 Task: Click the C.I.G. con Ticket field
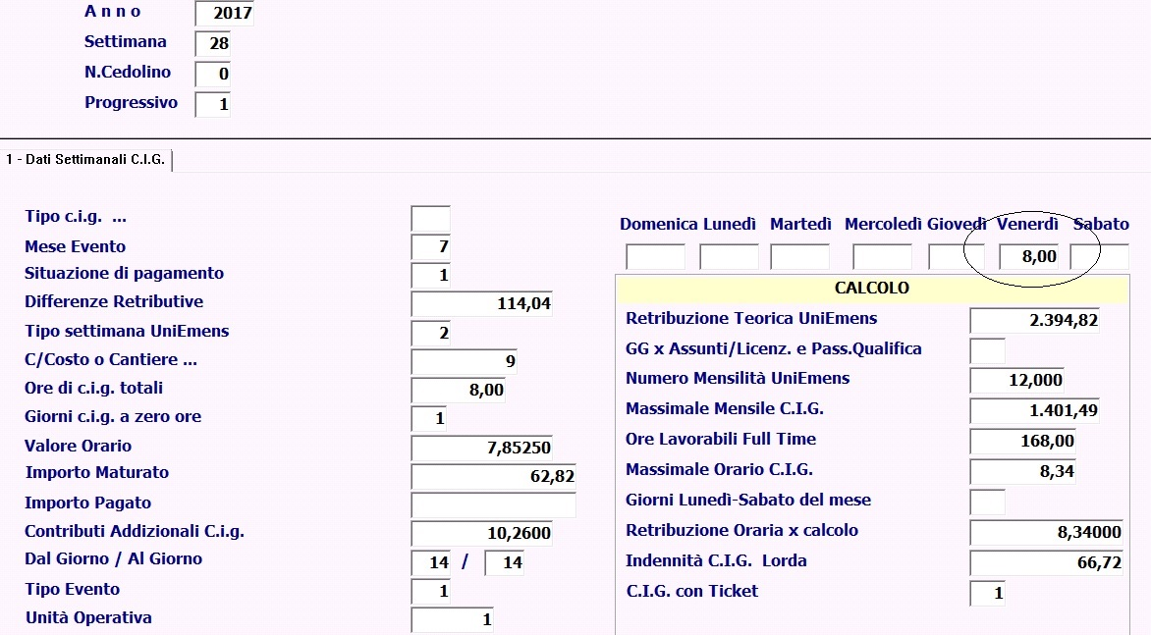pyautogui.click(x=987, y=594)
